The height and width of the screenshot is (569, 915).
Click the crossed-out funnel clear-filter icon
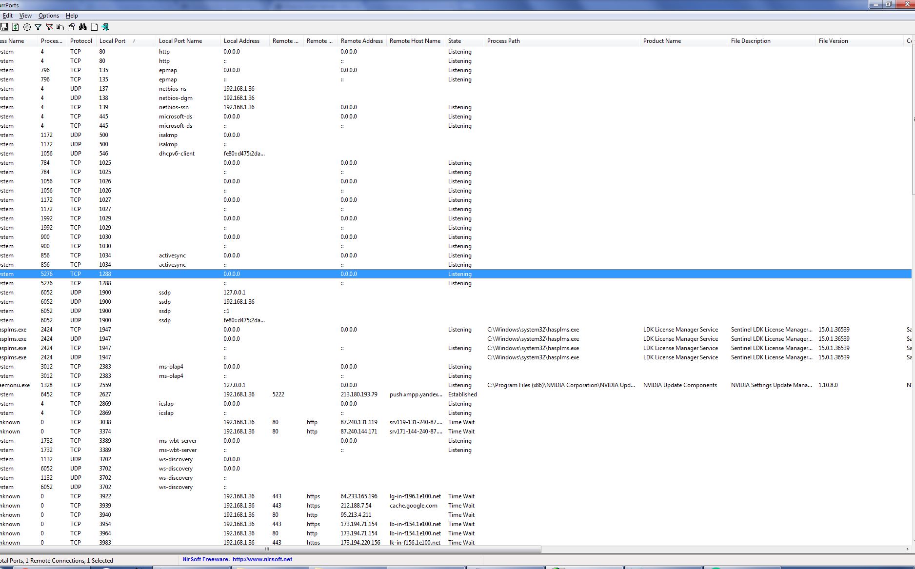(x=49, y=27)
